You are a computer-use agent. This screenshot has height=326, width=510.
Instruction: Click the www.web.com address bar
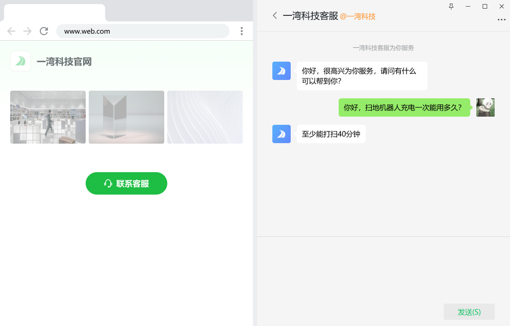[143, 31]
